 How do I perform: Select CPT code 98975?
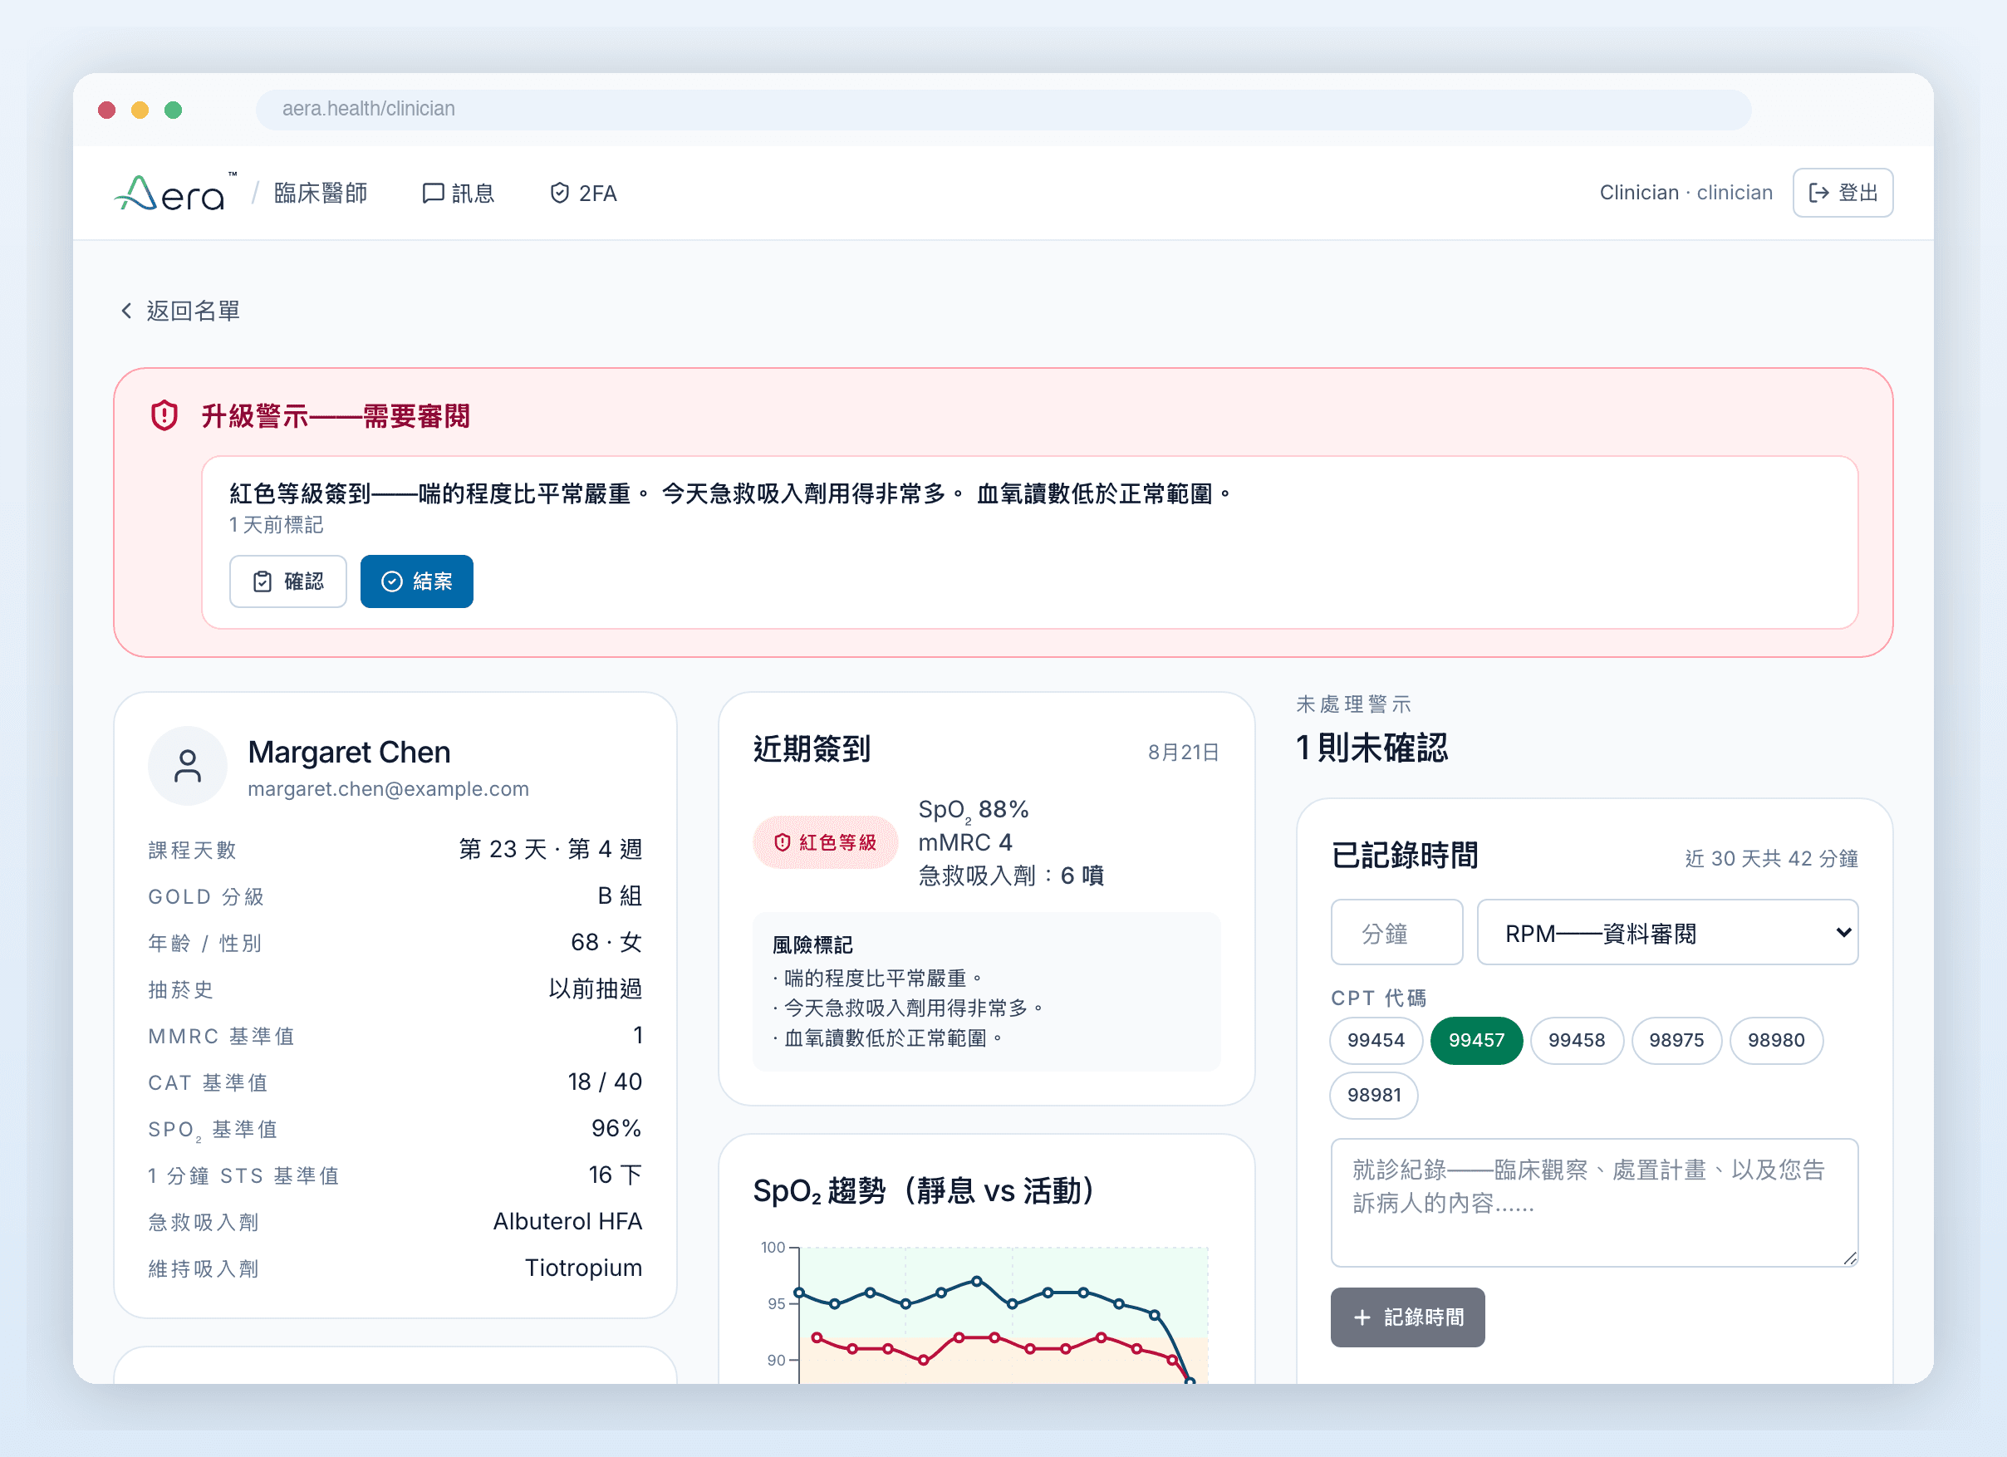tap(1676, 1040)
